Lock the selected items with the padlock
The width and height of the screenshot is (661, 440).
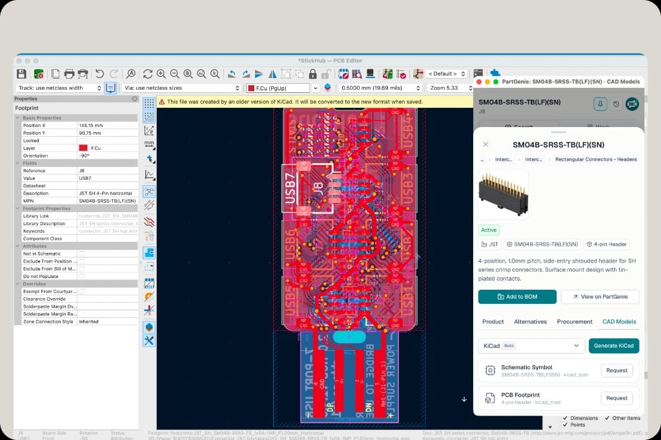[313, 74]
